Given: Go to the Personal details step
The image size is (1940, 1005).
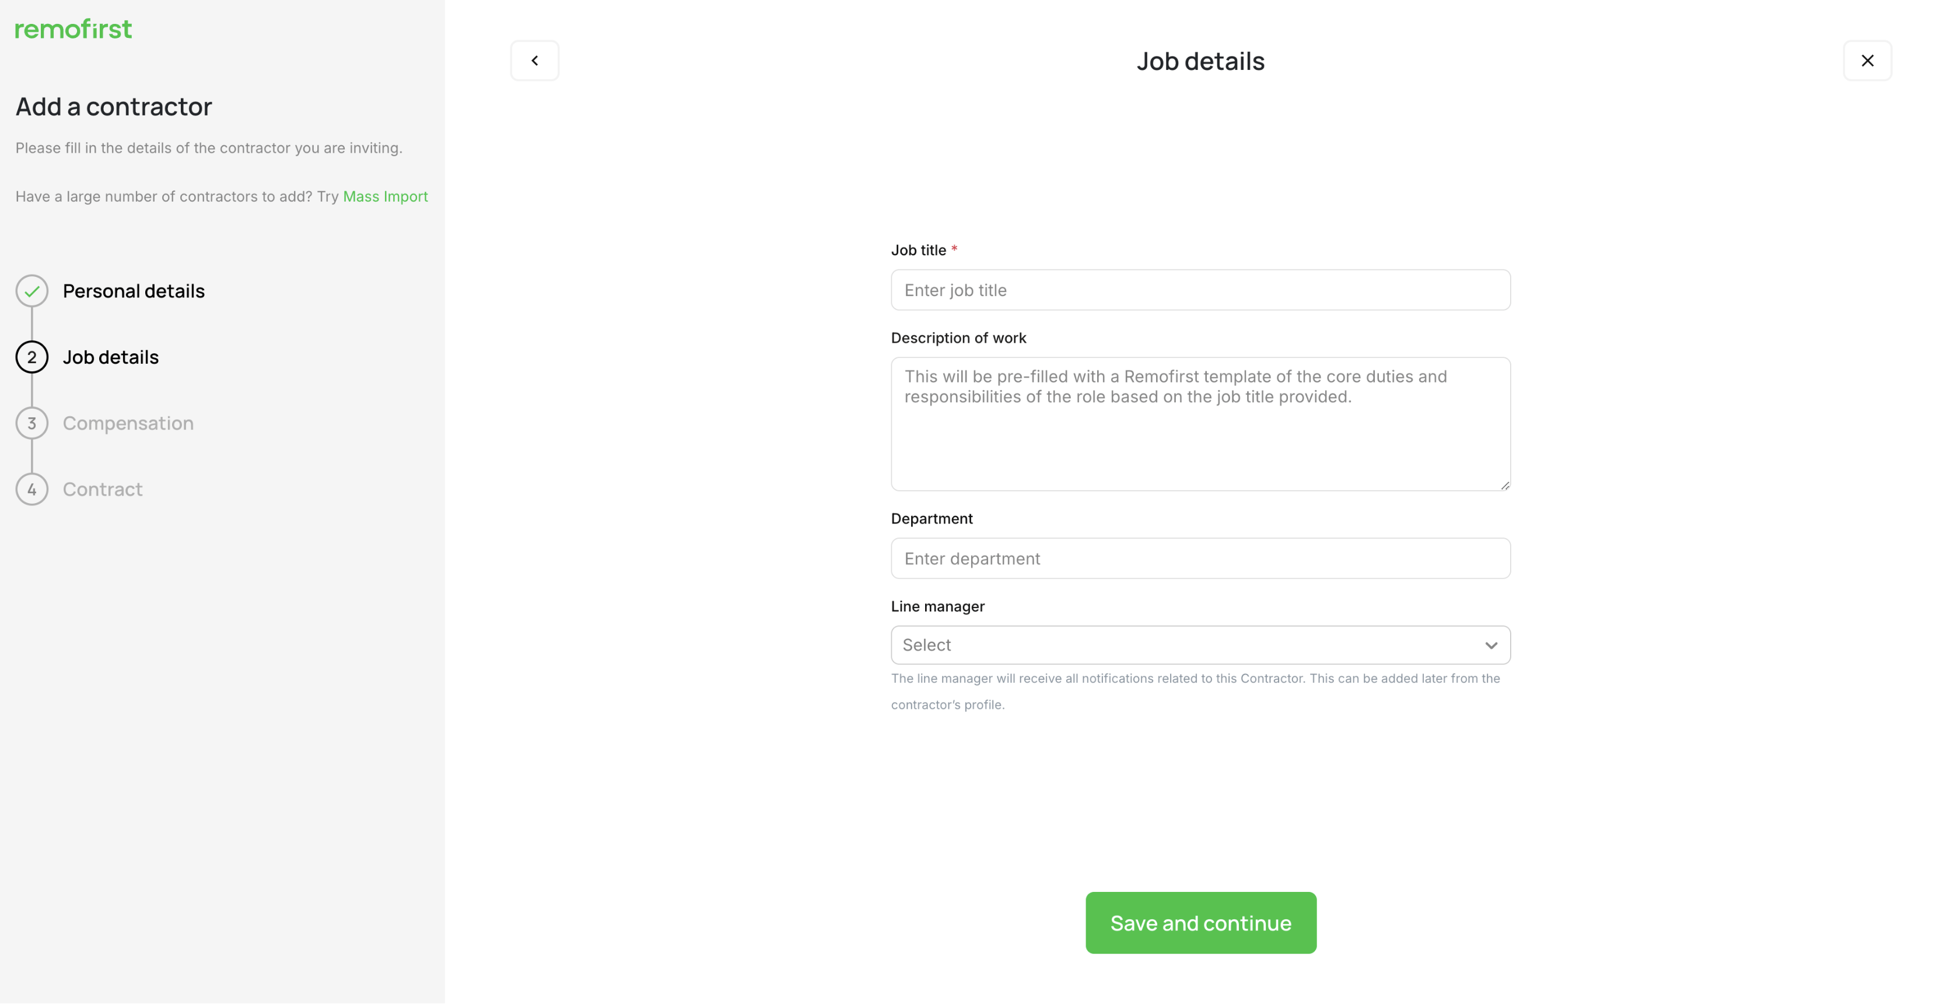Looking at the screenshot, I should click(134, 290).
